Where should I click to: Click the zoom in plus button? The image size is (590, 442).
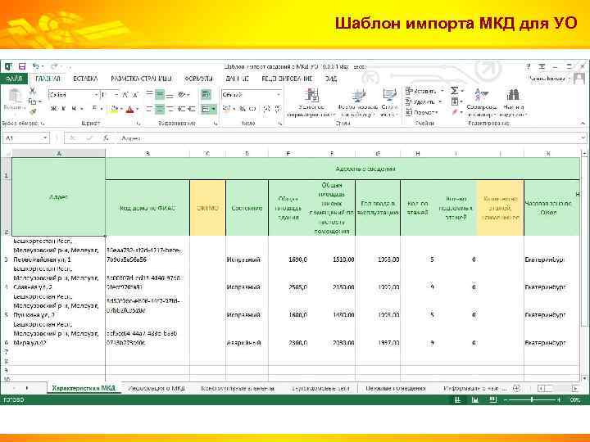tap(560, 400)
